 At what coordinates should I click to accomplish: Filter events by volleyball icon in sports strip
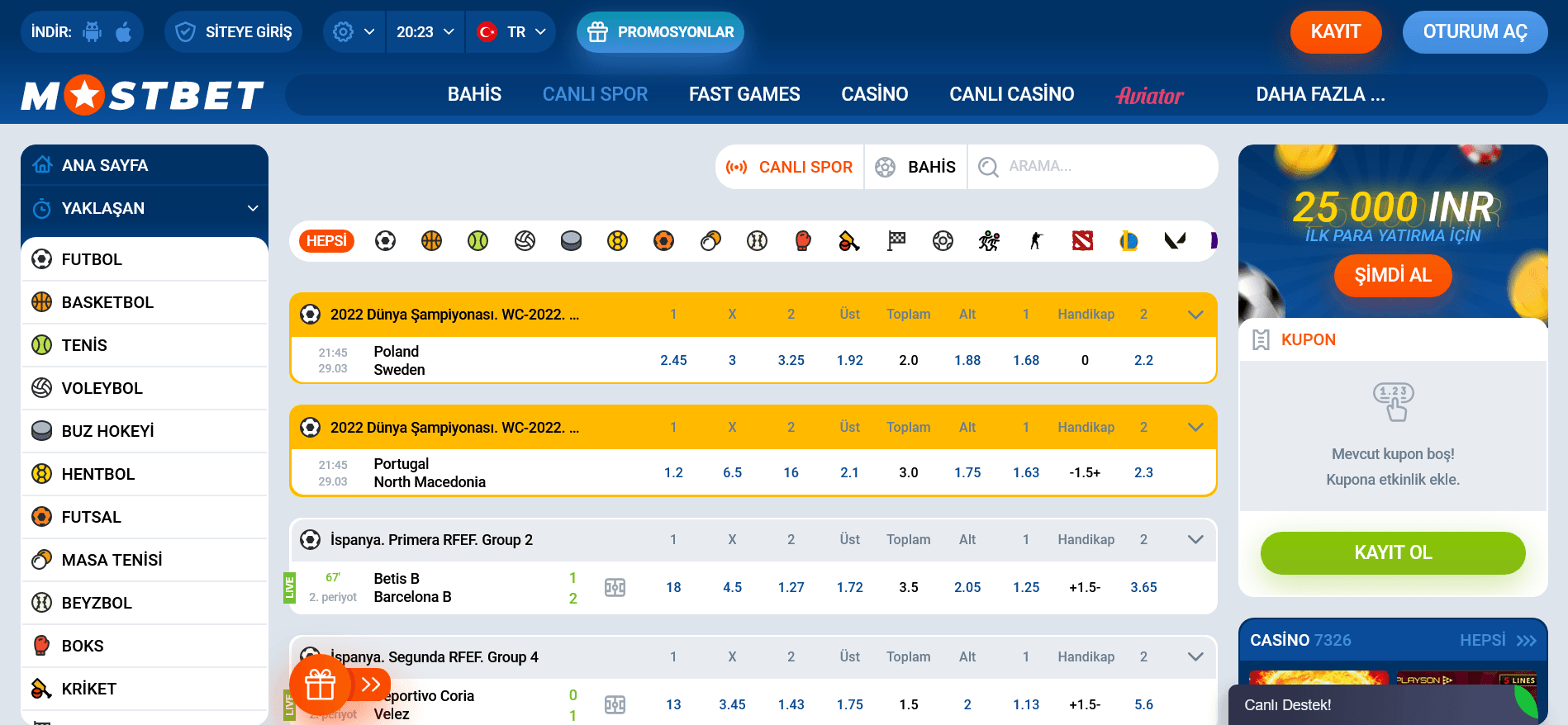[525, 240]
